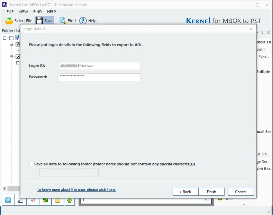Click the Cancel button
The image size is (273, 215).
[241, 192]
